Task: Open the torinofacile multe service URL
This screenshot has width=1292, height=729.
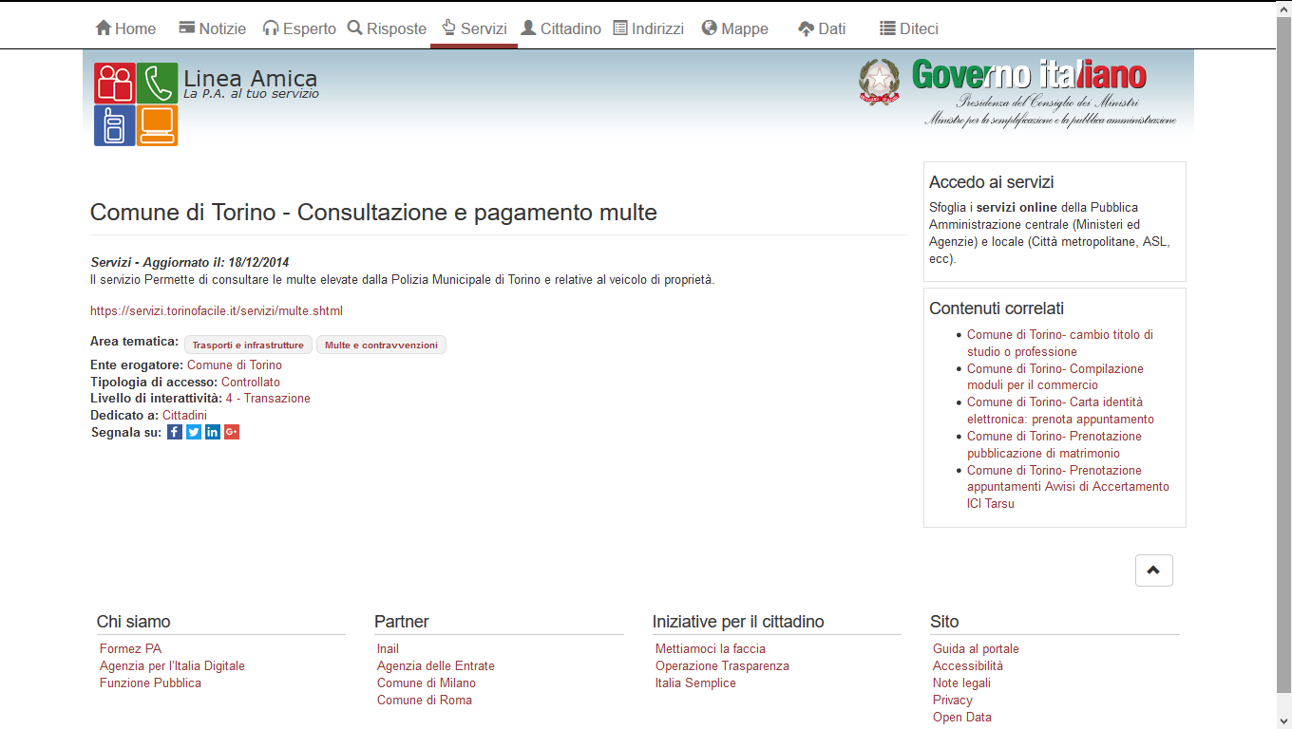Action: point(217,310)
